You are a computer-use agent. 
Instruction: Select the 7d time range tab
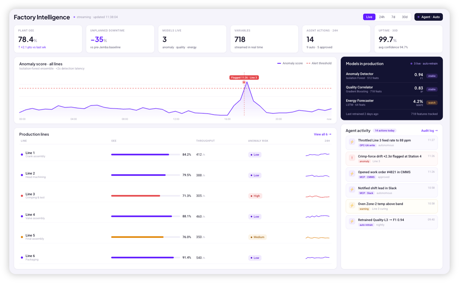(393, 17)
